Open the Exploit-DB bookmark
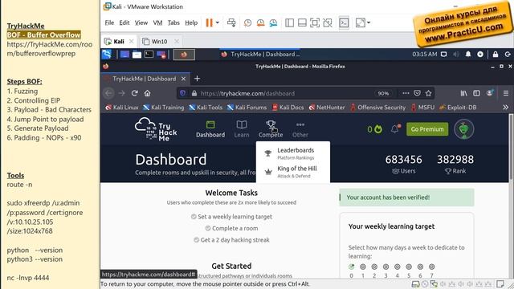The image size is (514, 289). point(458,107)
